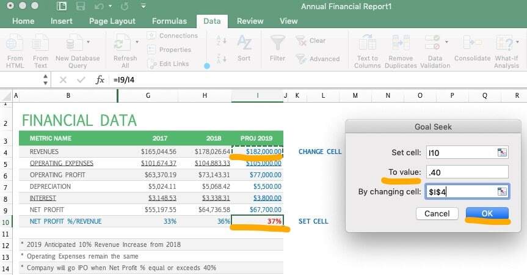Select the 37% net profit cell
This screenshot has width=527, height=275.
pyautogui.click(x=258, y=221)
